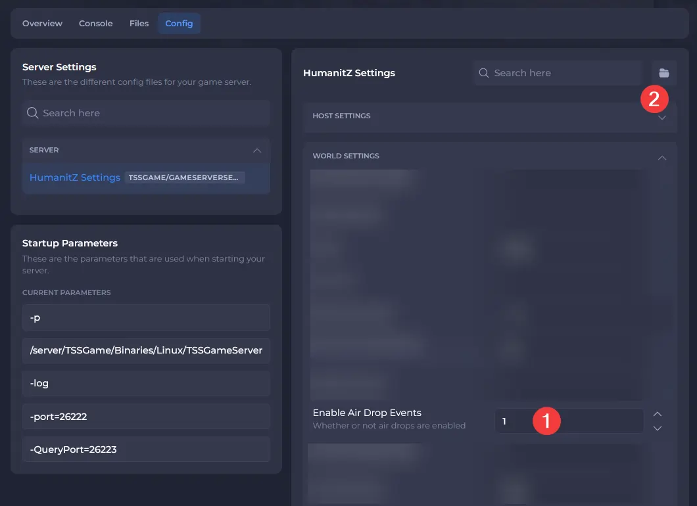
Task: Click the Enable Air Drop Events label
Action: pyautogui.click(x=367, y=413)
